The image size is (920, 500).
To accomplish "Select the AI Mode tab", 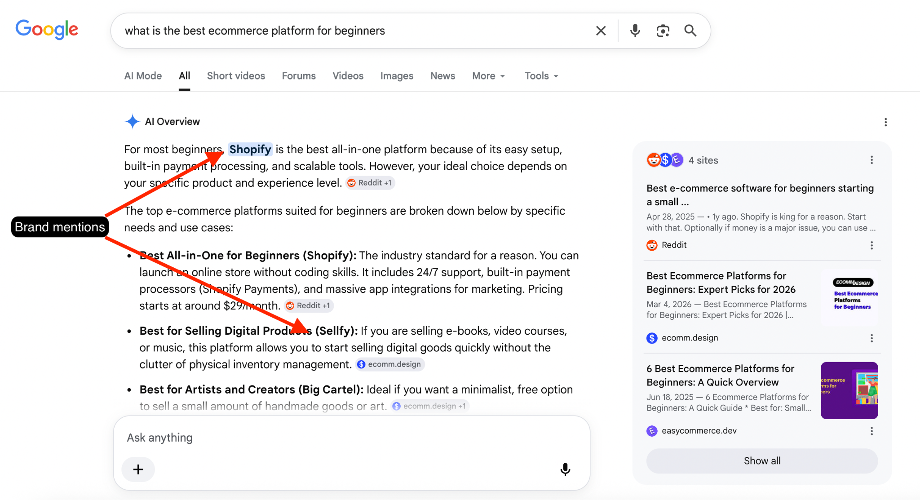I will pos(143,76).
